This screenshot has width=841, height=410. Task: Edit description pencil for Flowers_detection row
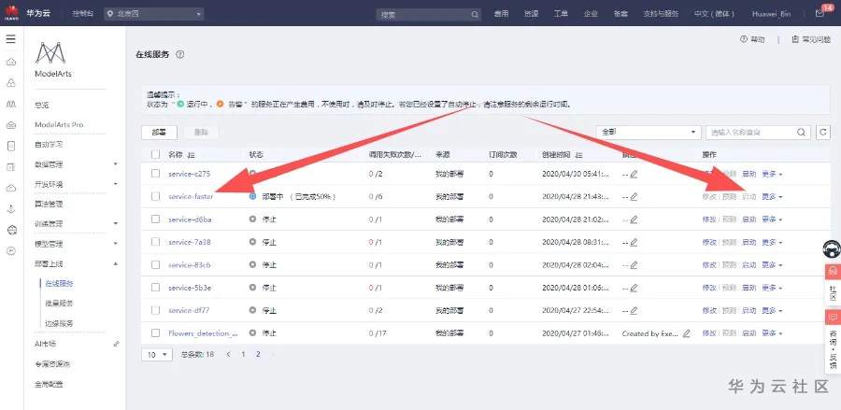687,333
